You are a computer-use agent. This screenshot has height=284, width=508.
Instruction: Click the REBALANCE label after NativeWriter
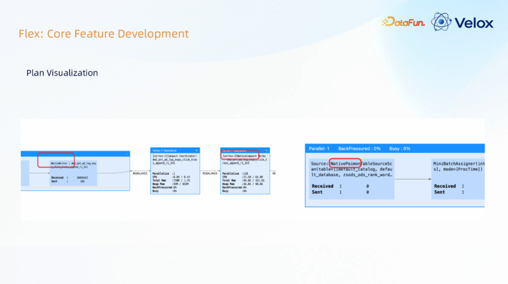coord(140,174)
